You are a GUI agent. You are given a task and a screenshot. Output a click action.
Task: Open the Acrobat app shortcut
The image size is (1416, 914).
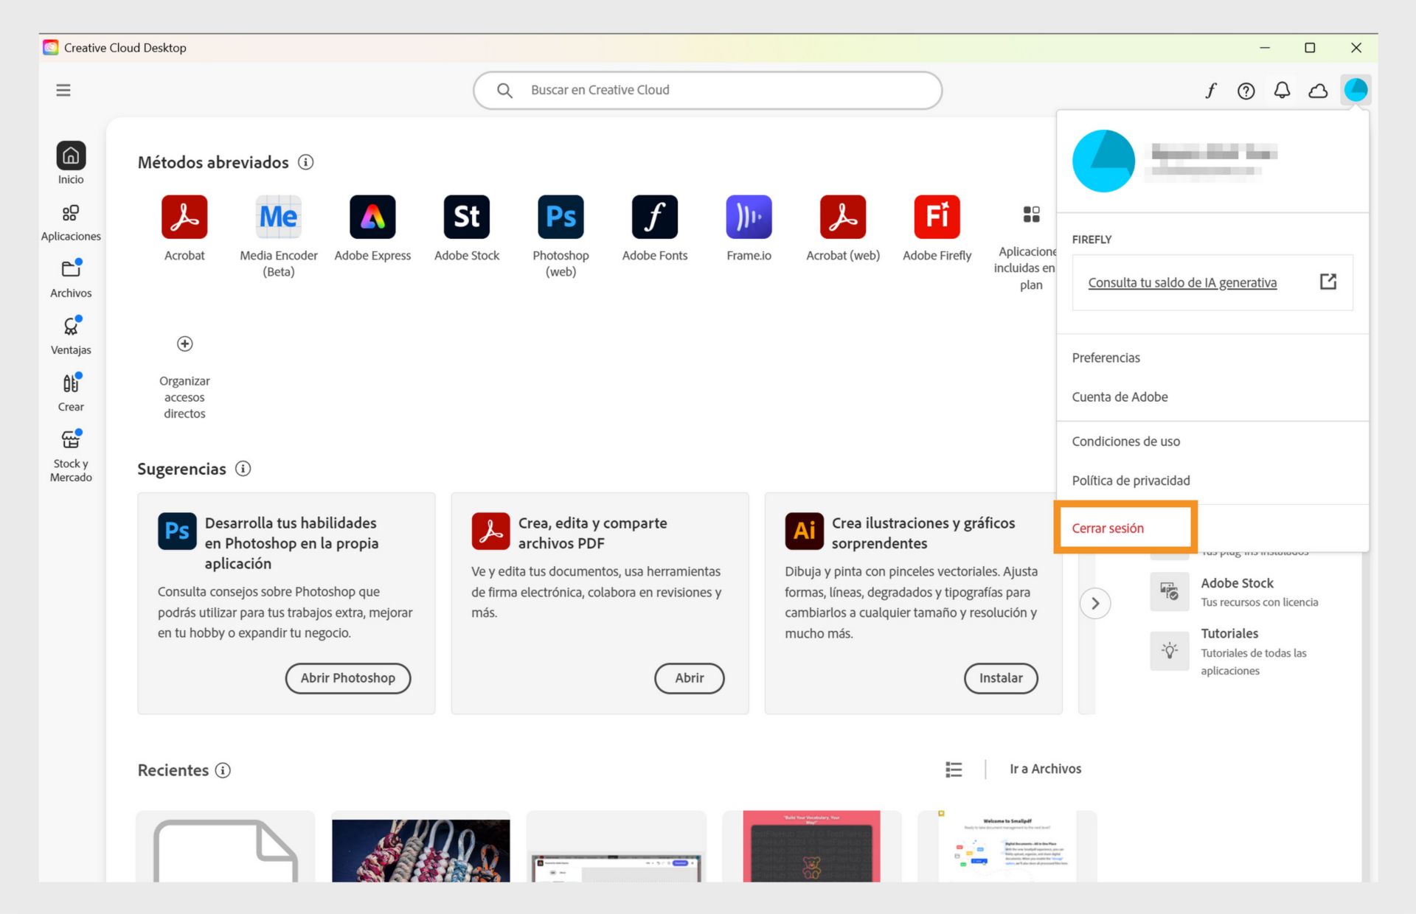coord(184,217)
